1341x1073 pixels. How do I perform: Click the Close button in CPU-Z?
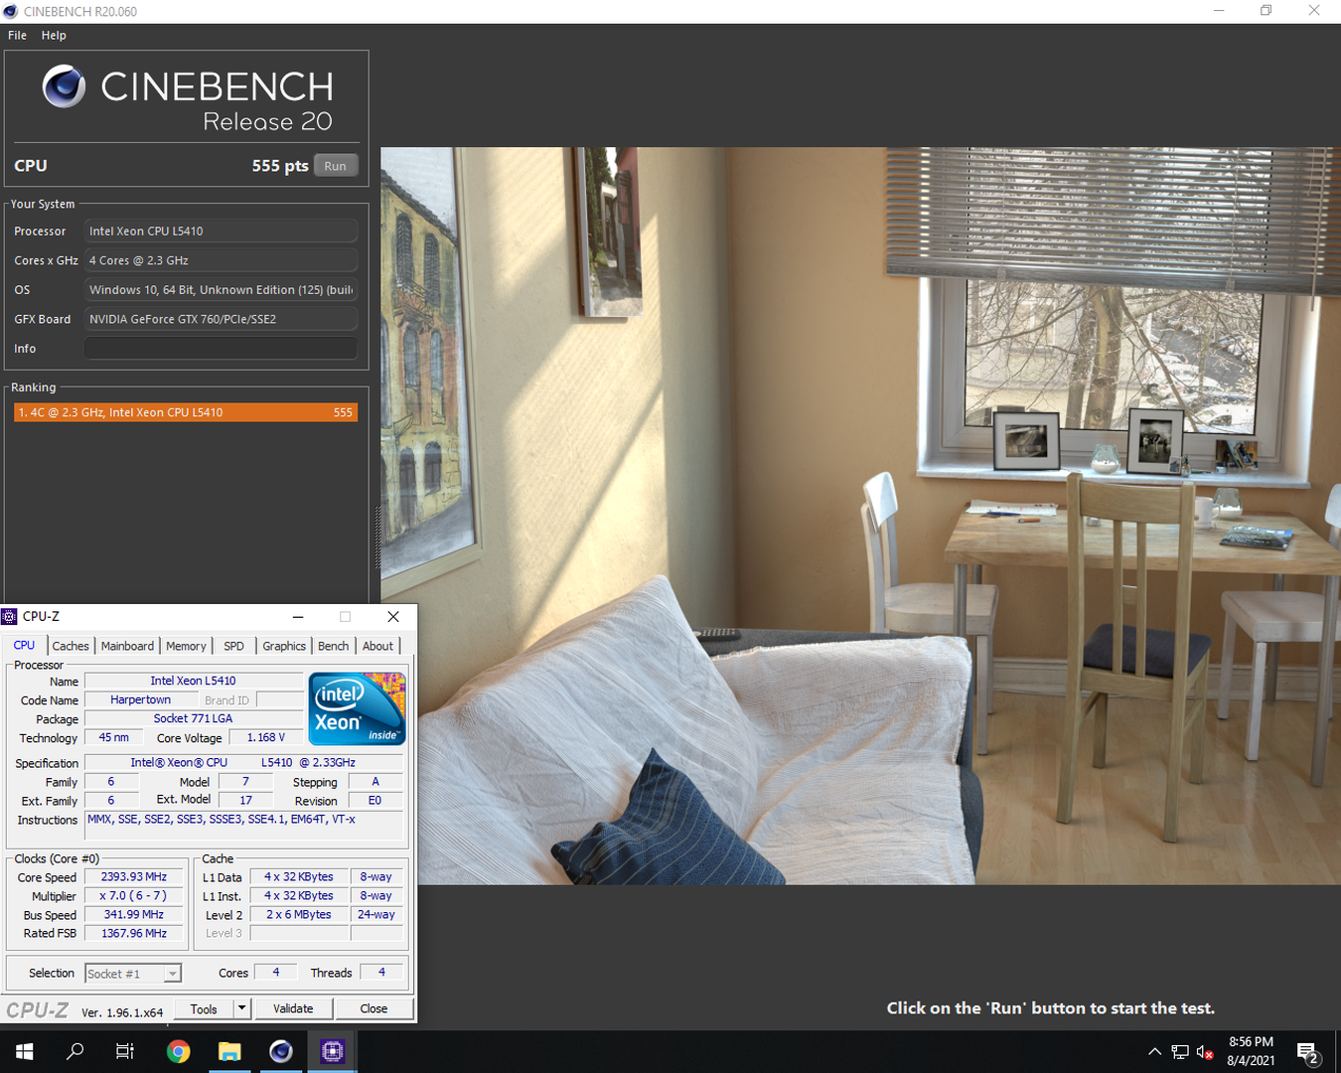373,1008
